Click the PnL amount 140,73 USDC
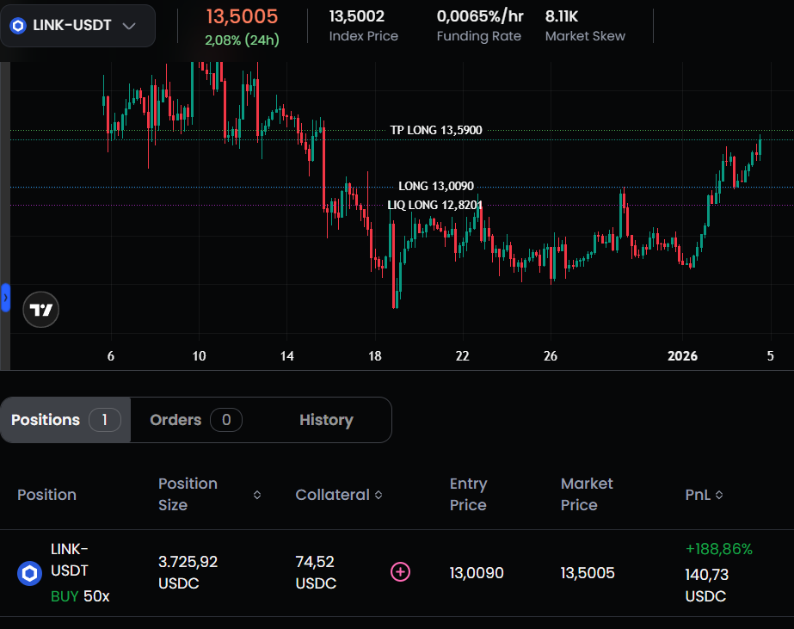Image resolution: width=794 pixels, height=629 pixels. [707, 585]
